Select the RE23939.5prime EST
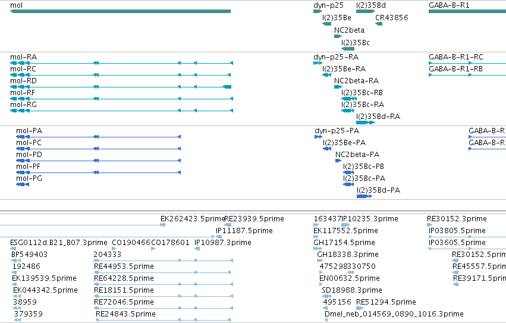Screen dimensions: 506x323 click(x=228, y=225)
